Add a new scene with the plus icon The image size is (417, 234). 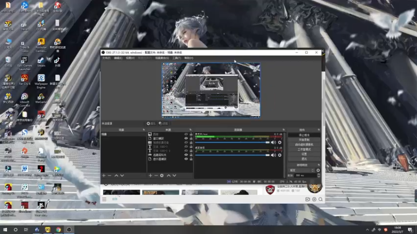coord(104,175)
